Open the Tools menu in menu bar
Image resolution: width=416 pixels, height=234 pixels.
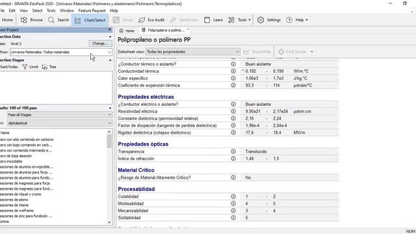[x=51, y=10]
